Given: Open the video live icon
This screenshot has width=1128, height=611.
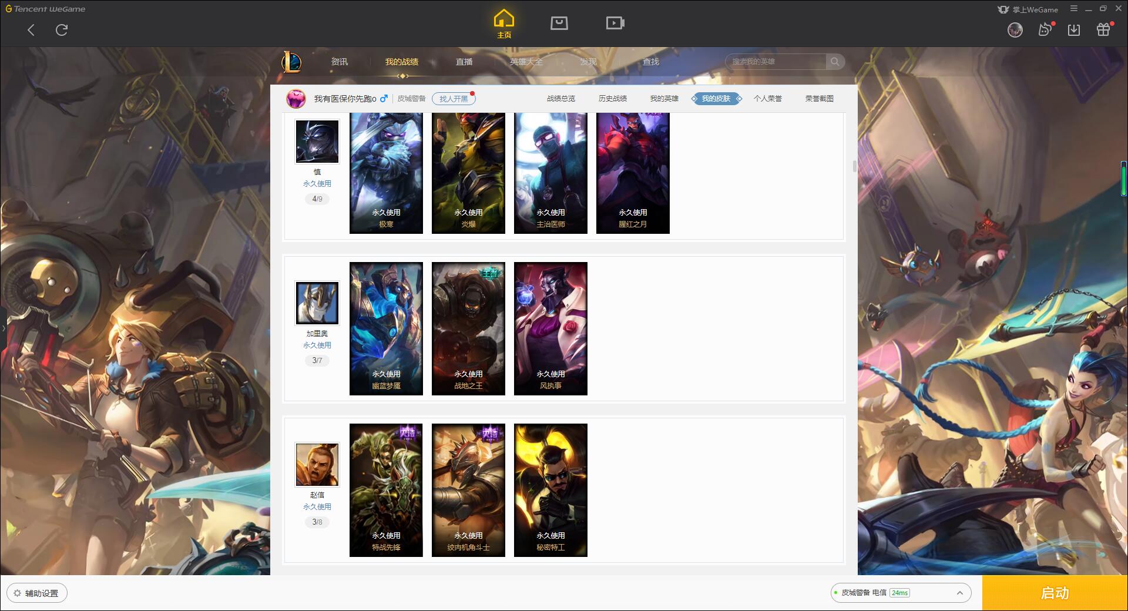Looking at the screenshot, I should coord(615,23).
